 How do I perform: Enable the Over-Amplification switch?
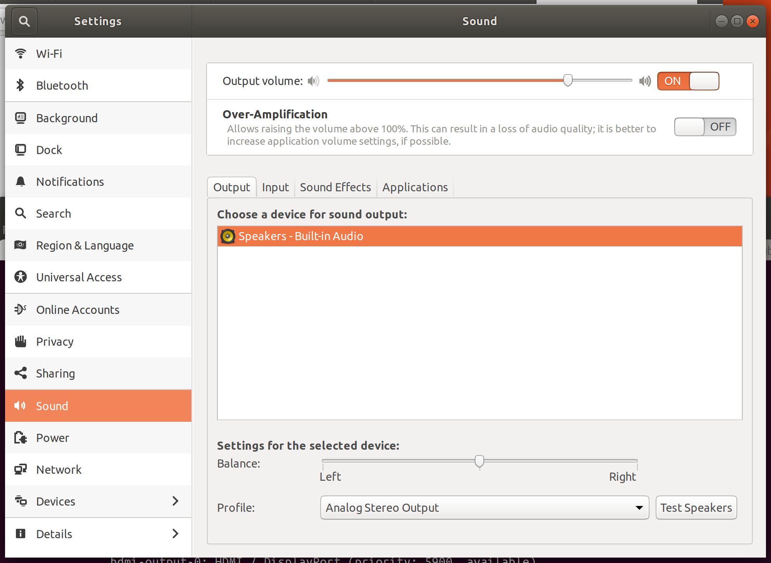pyautogui.click(x=705, y=127)
